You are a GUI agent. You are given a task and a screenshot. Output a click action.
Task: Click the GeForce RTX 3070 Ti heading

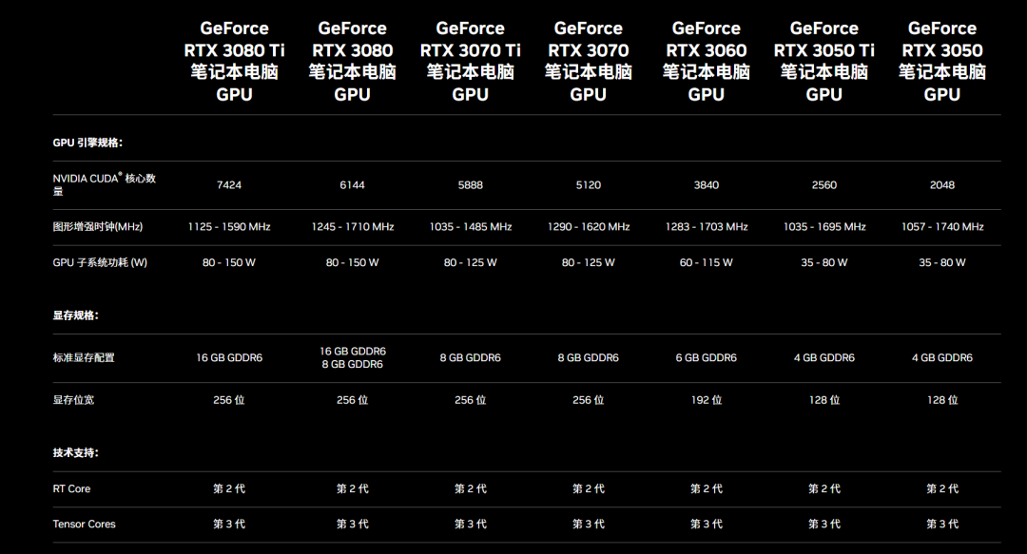click(471, 62)
